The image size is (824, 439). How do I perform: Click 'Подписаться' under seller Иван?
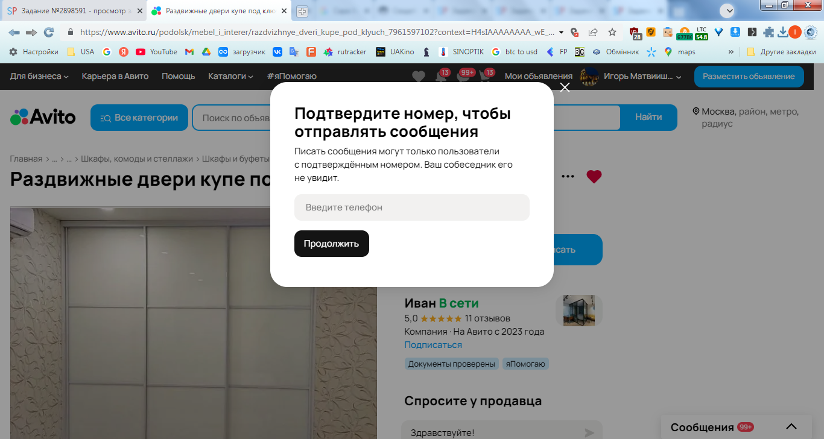tap(433, 345)
